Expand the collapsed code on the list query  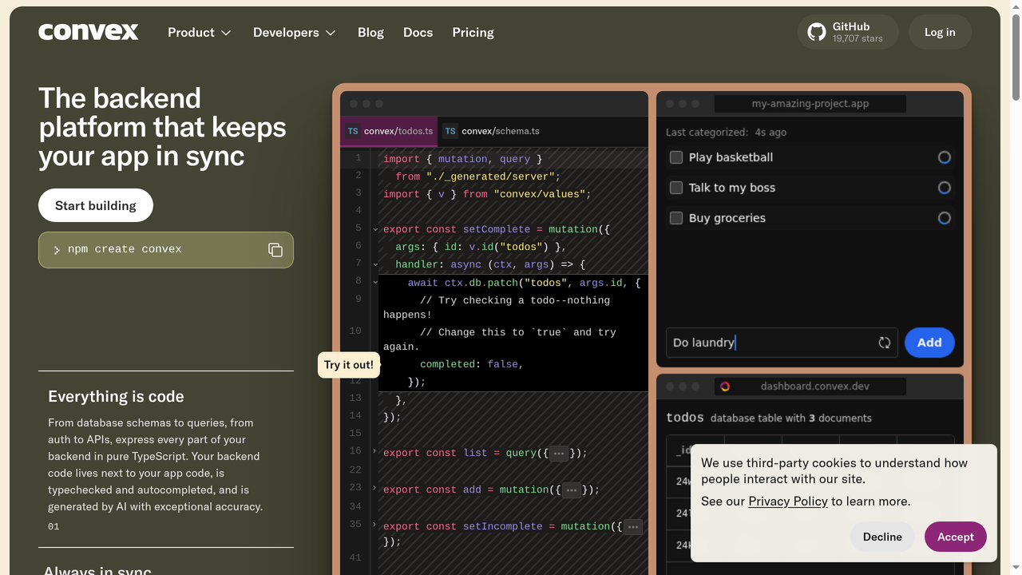pyautogui.click(x=559, y=453)
